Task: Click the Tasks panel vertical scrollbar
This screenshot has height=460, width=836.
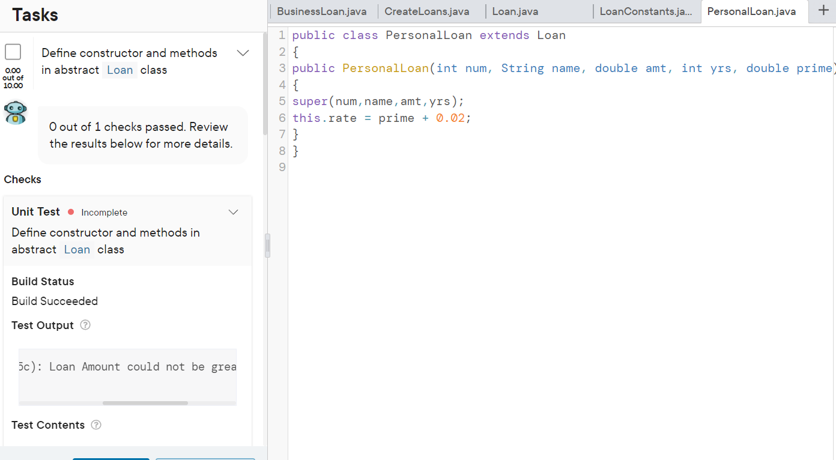Action: click(x=265, y=84)
